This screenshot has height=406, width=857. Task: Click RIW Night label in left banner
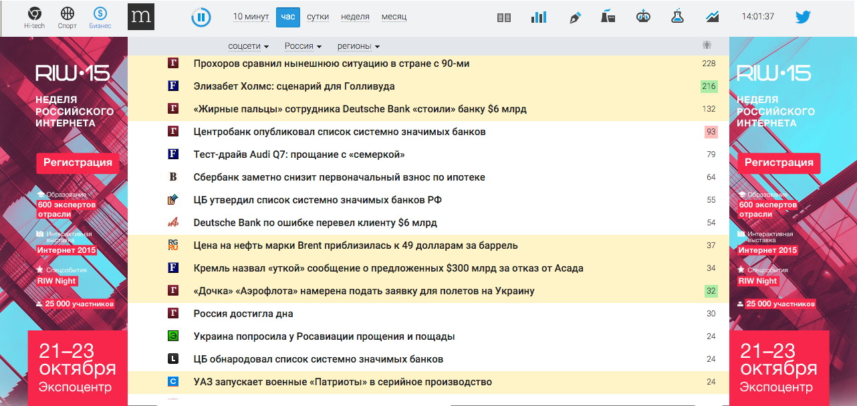(57, 281)
